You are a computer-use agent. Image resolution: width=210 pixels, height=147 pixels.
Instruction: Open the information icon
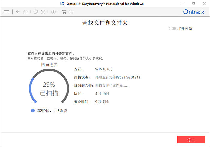pyautogui.click(x=53, y=12)
